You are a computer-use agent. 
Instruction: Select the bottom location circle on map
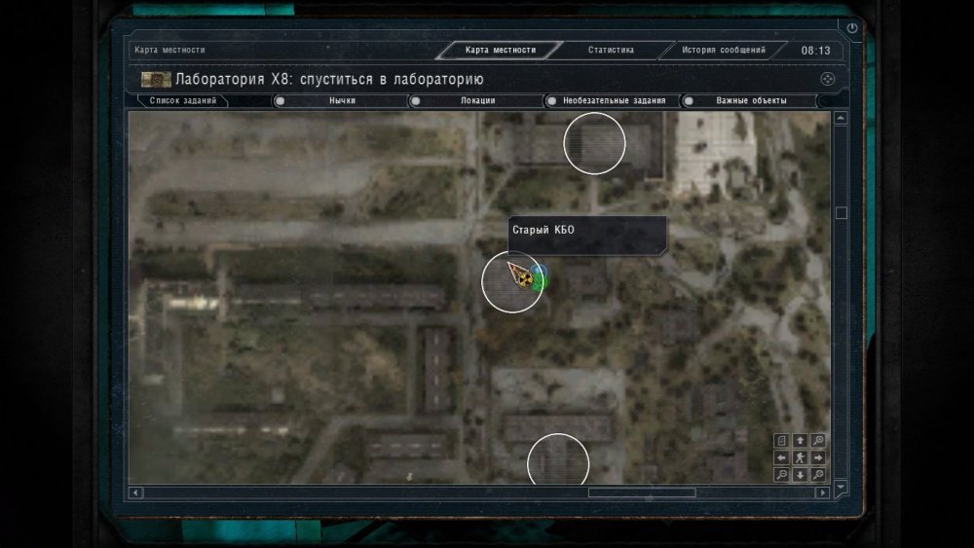coord(558,459)
